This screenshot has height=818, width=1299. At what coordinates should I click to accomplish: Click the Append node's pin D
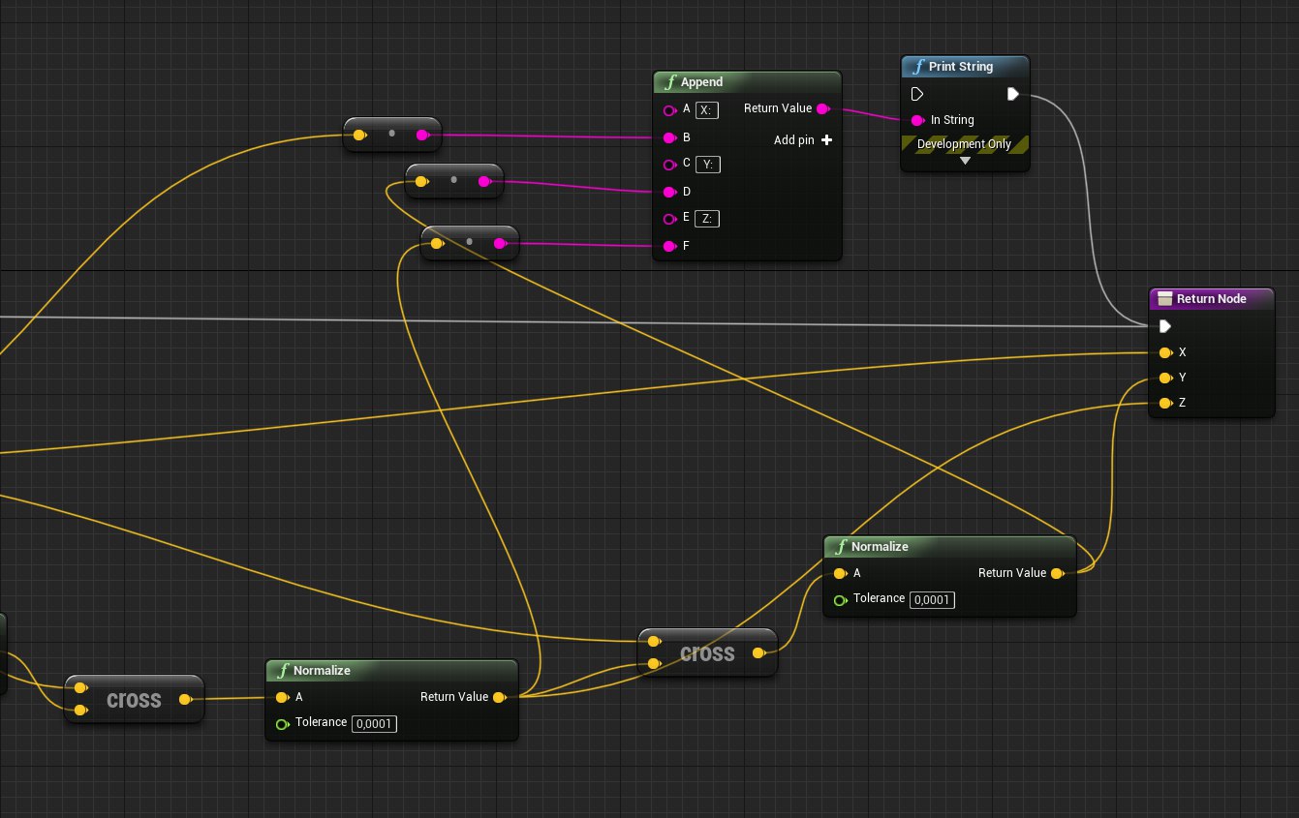pyautogui.click(x=669, y=192)
